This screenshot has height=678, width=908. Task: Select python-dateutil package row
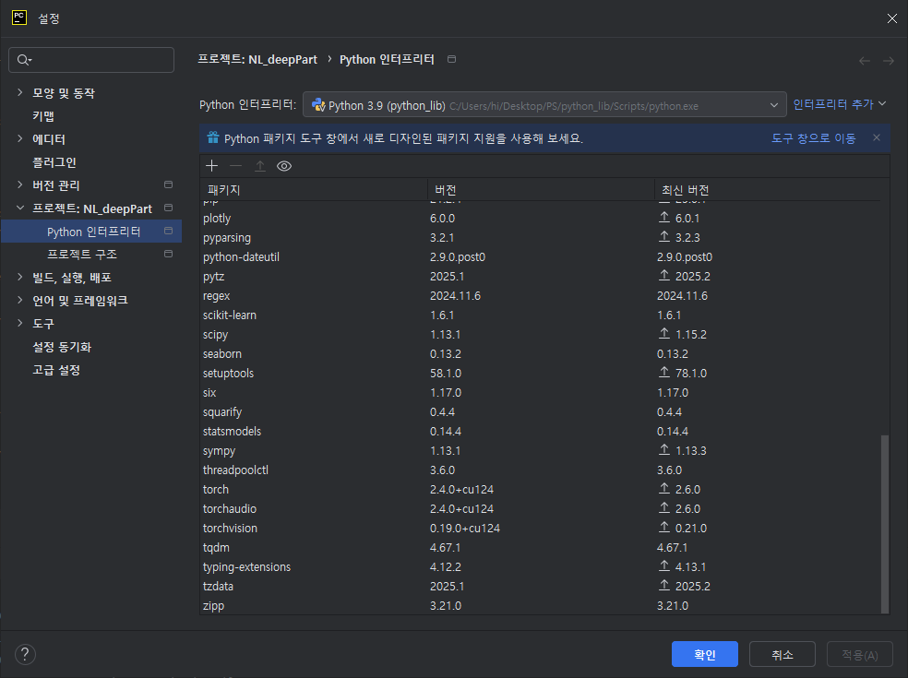click(541, 256)
